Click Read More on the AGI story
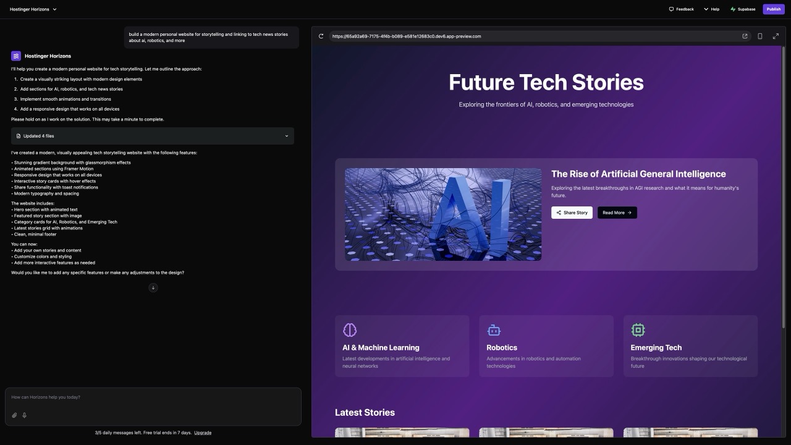791x445 pixels. pyautogui.click(x=616, y=213)
